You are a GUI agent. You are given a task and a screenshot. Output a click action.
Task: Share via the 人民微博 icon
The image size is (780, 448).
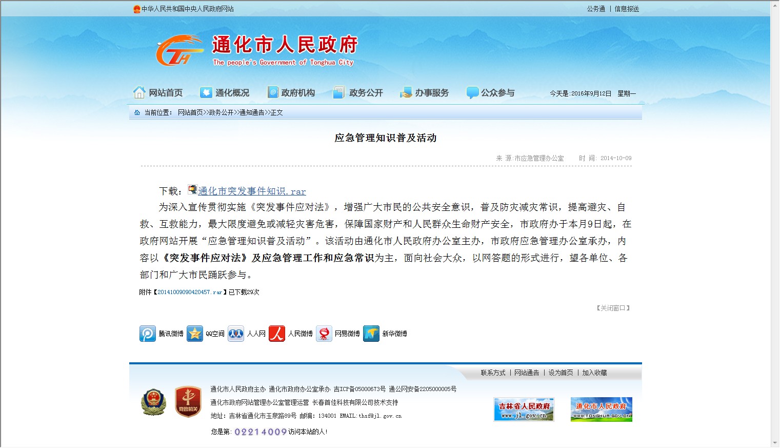coord(277,334)
